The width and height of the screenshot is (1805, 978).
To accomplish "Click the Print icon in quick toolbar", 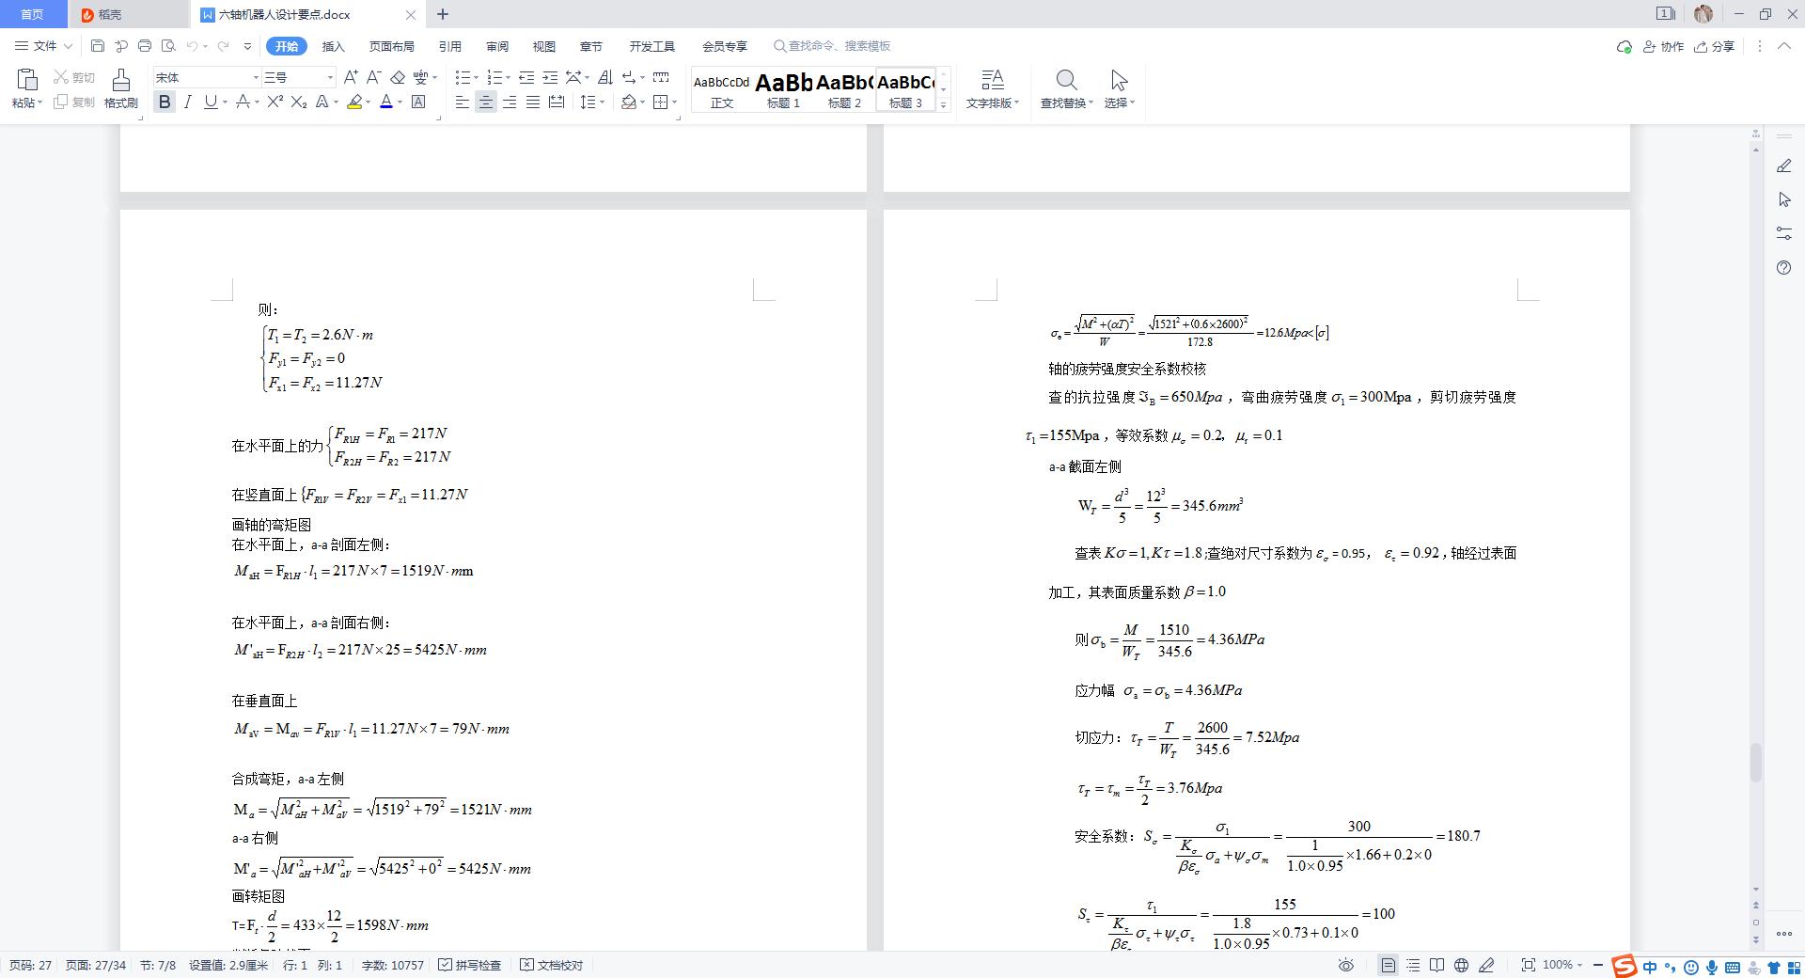I will tap(144, 45).
